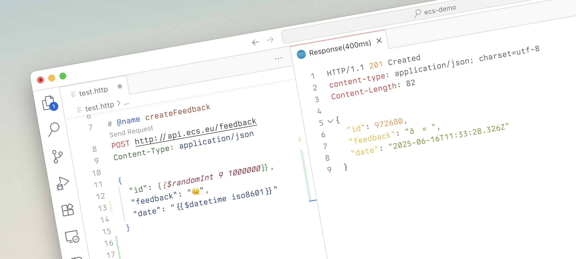The image size is (576, 259).
Task: Click the "201" status code in response
Action: [376, 65]
